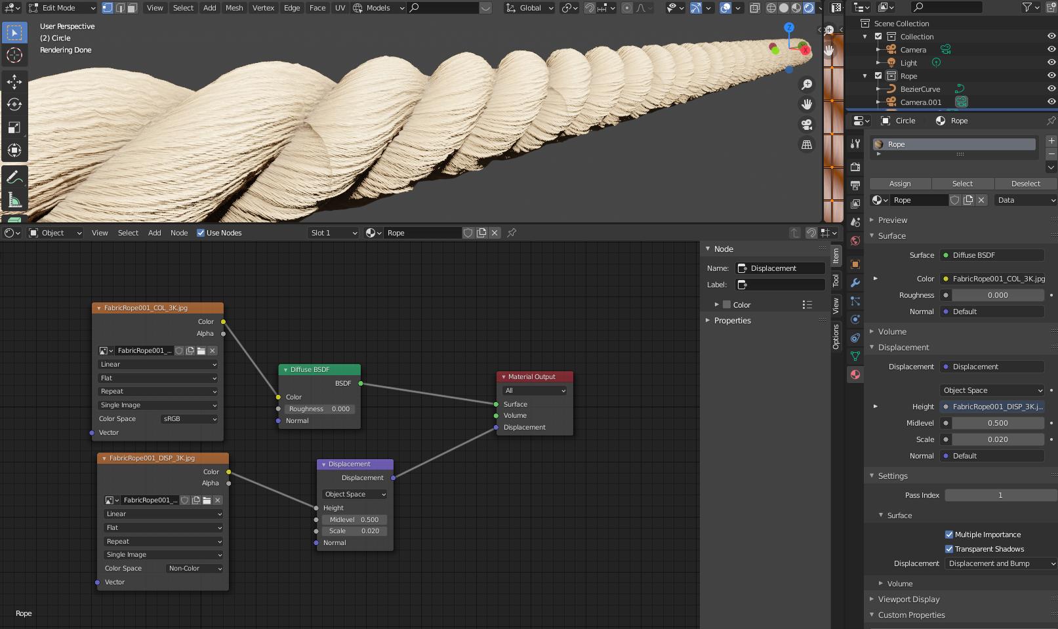Image resolution: width=1058 pixels, height=629 pixels.
Task: Enable Multiple Importance checkbox
Action: (x=949, y=535)
